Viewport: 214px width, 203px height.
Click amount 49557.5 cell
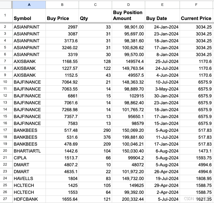pos(128,75)
